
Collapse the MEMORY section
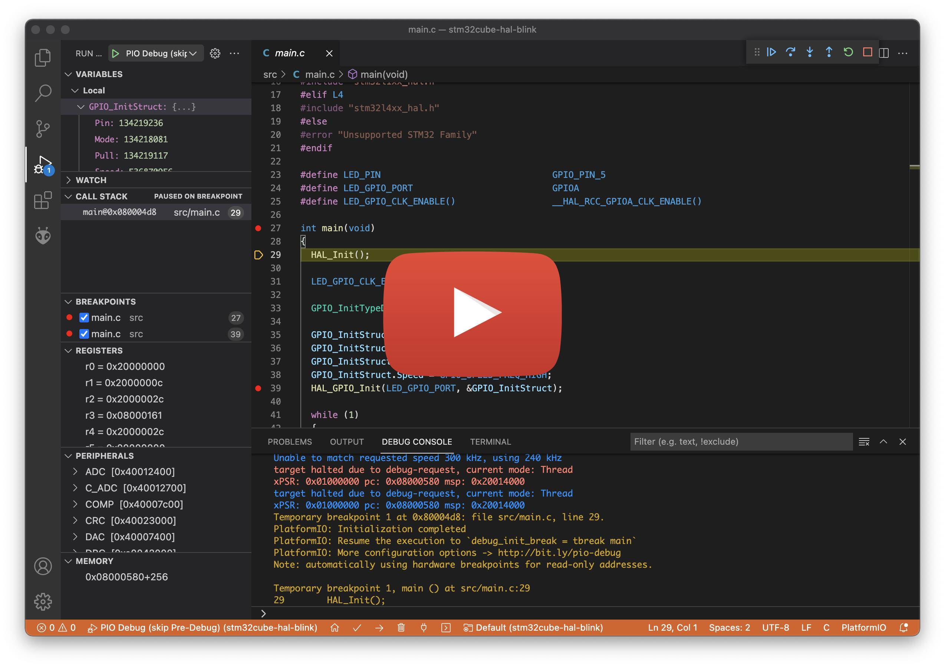[68, 561]
